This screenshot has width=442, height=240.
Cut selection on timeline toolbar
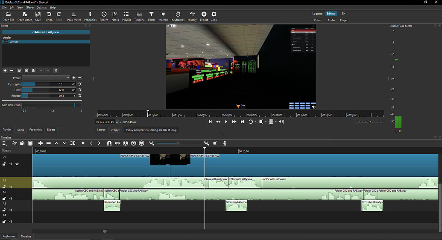15,143
